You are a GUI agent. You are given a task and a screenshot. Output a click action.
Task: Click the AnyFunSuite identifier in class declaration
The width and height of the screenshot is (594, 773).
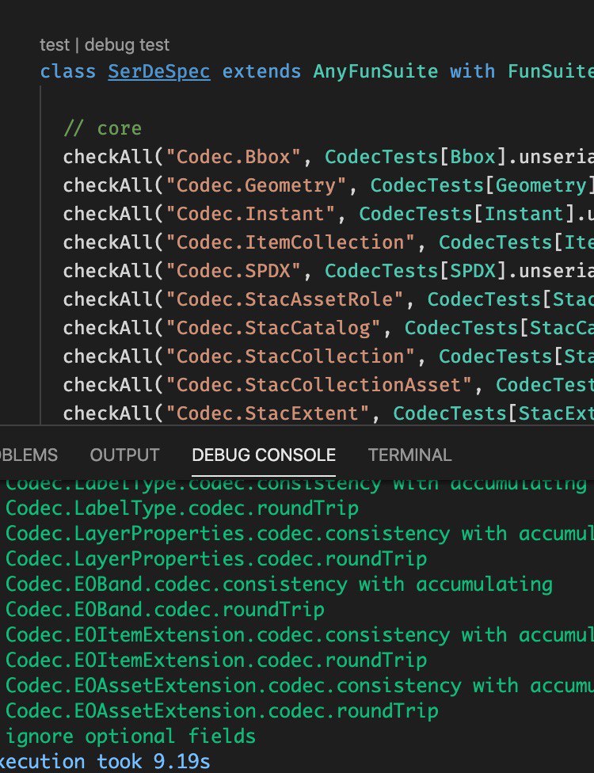(x=375, y=71)
